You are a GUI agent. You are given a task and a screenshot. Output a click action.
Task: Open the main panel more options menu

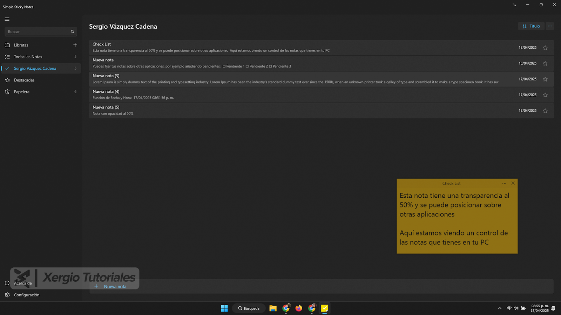tap(550, 26)
